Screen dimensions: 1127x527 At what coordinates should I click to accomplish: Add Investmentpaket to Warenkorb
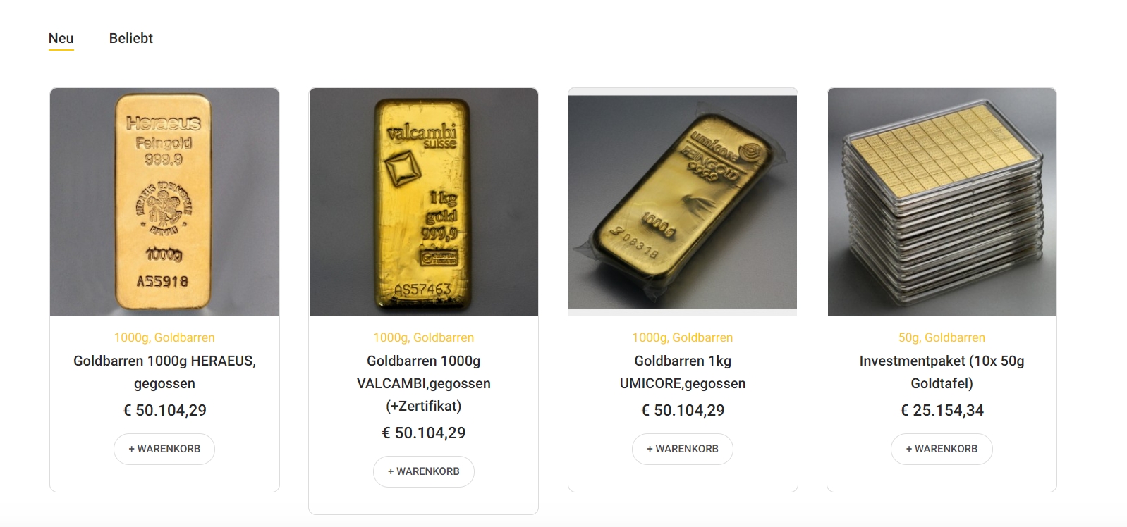pyautogui.click(x=942, y=449)
